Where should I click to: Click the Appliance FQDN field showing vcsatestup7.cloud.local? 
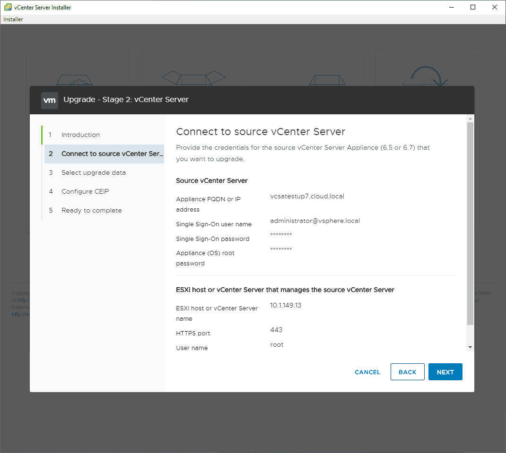(307, 196)
